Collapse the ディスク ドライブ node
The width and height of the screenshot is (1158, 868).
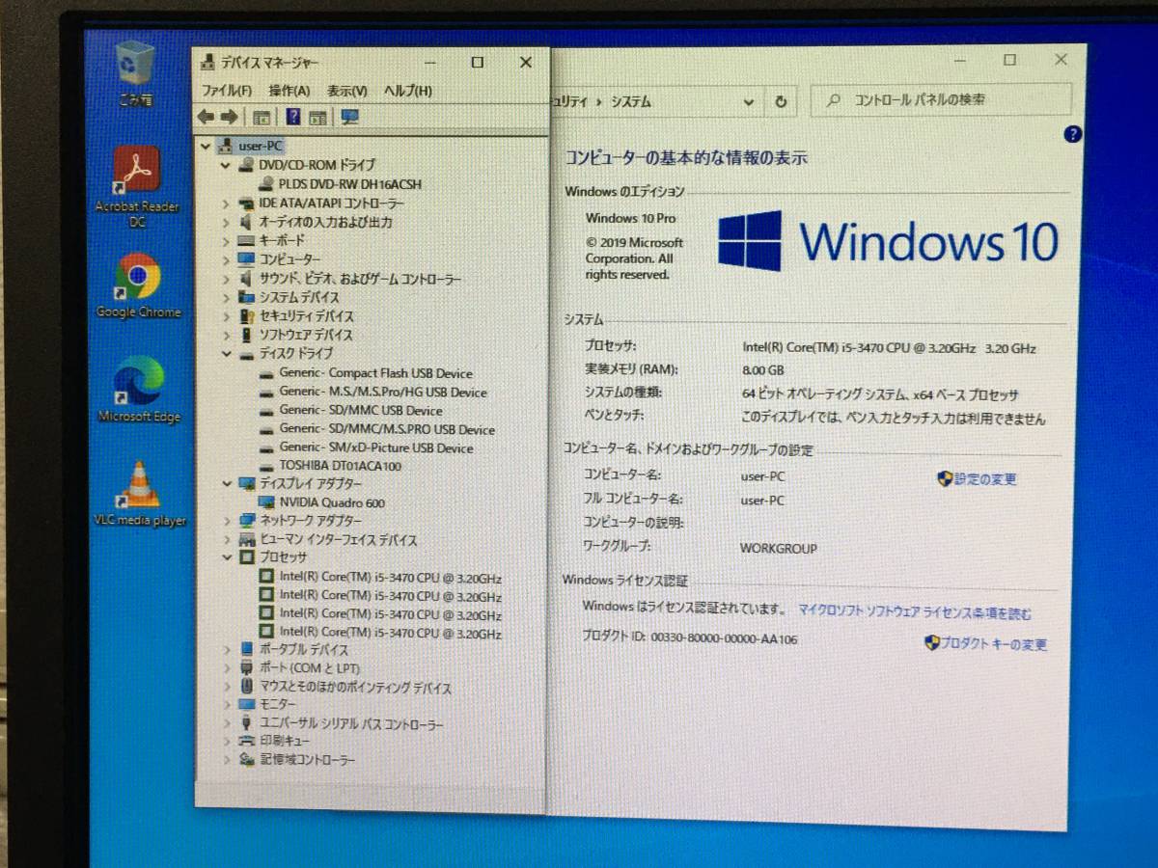pyautogui.click(x=226, y=354)
